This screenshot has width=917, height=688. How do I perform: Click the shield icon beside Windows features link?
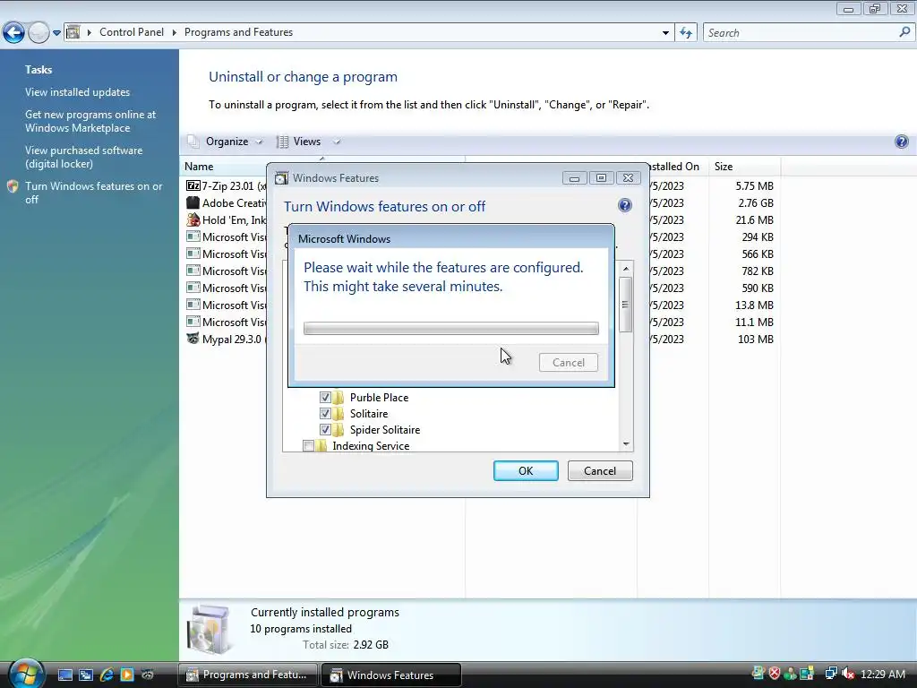click(13, 186)
